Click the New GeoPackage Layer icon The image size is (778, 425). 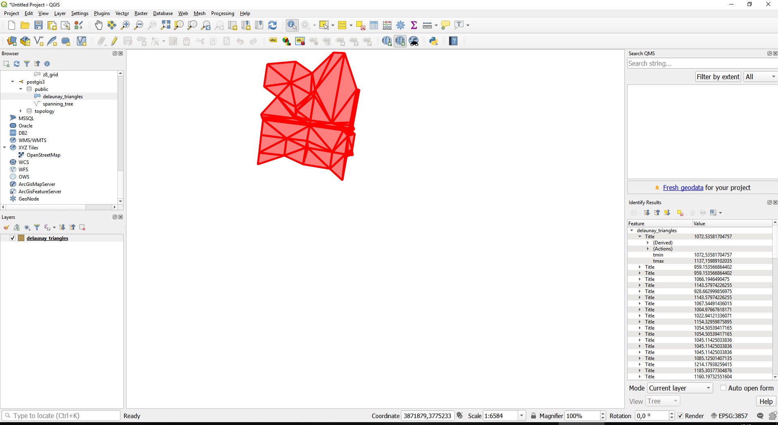point(25,41)
